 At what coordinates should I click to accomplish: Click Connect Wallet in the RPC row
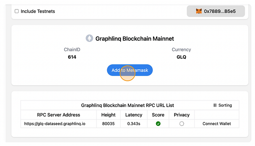(217, 124)
